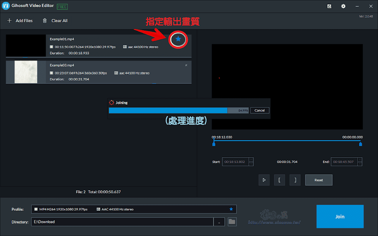Click the Clear All trash icon

pyautogui.click(x=45, y=21)
